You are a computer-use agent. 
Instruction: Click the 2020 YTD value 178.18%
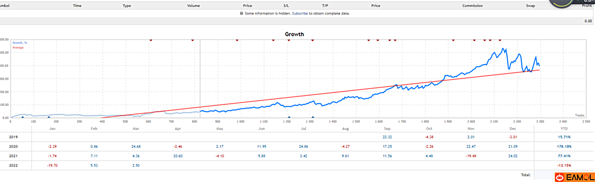click(564, 147)
